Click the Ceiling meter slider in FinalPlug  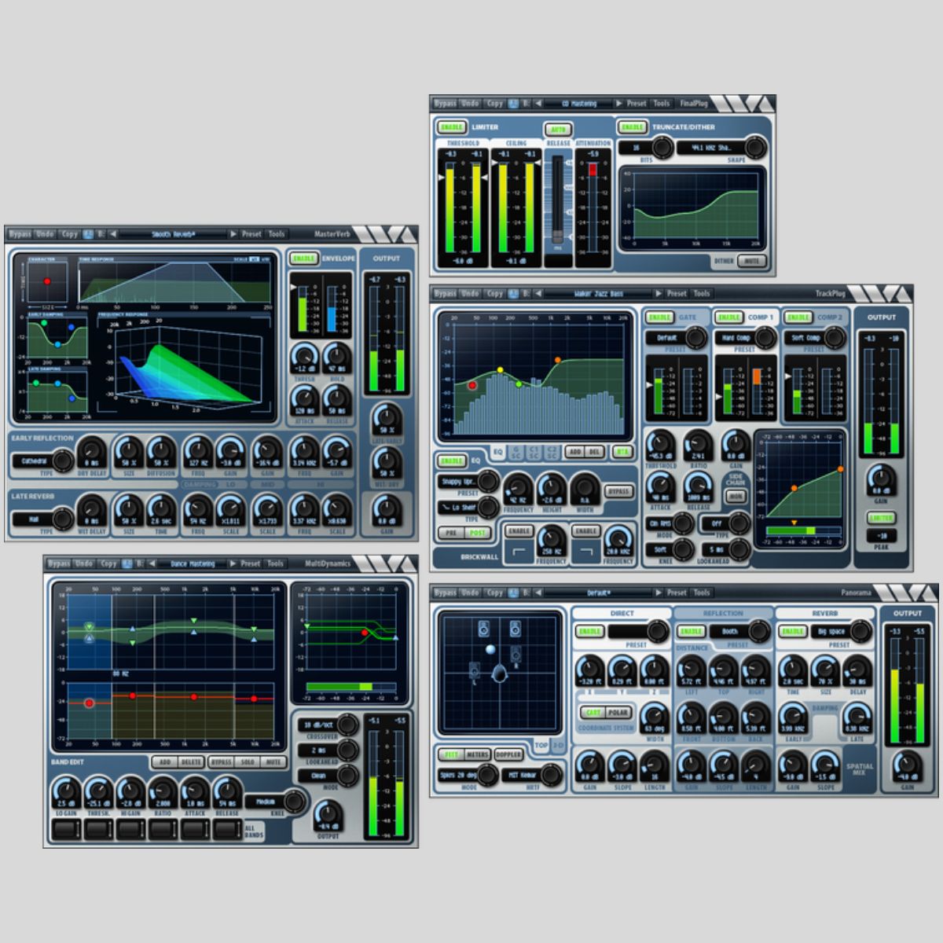(516, 208)
